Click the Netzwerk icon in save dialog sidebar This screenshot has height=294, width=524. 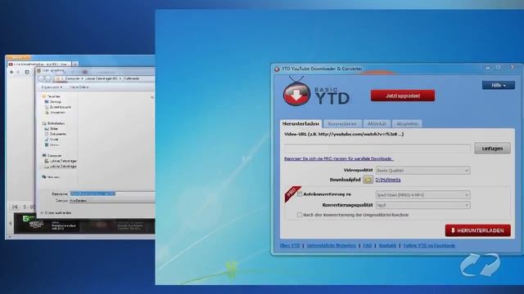pyautogui.click(x=44, y=177)
